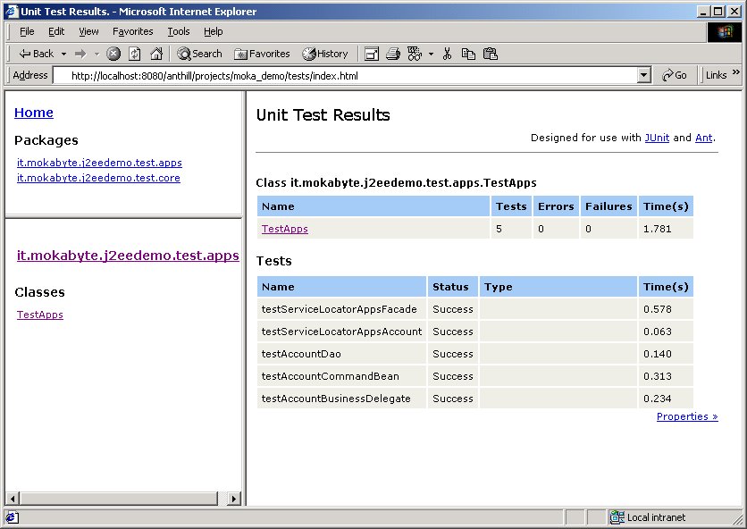
Task: Open the Help menu
Action: (x=213, y=31)
